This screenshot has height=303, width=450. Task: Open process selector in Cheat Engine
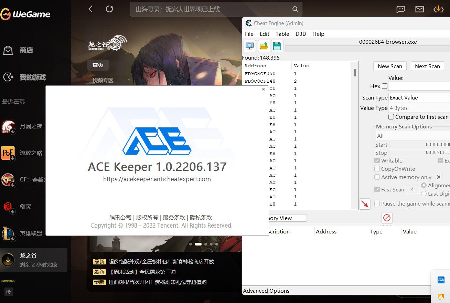[x=250, y=46]
